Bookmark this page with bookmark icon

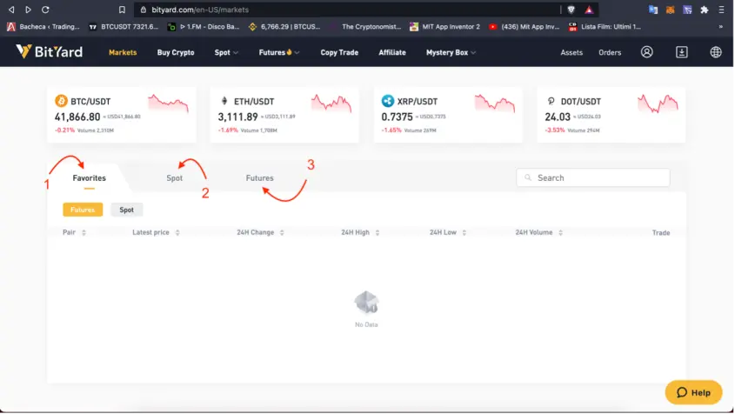122,10
